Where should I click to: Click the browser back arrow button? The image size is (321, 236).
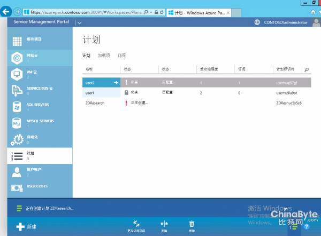click(5, 12)
